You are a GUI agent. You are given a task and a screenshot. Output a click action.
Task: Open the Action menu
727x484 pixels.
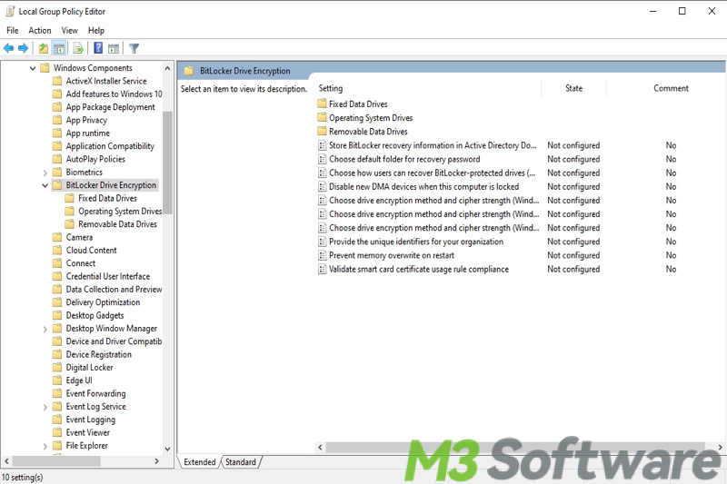40,30
